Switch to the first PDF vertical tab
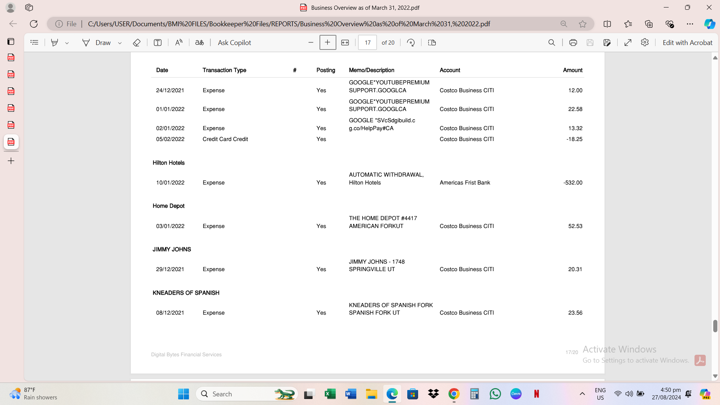 click(11, 58)
